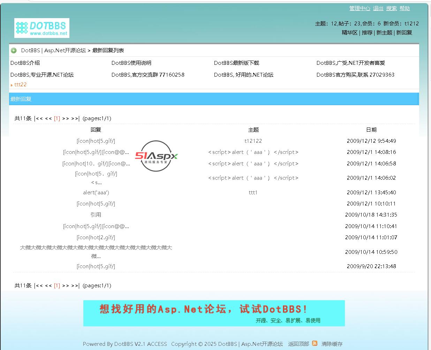
Task: Log out via the 退出 link
Action: coord(378,8)
